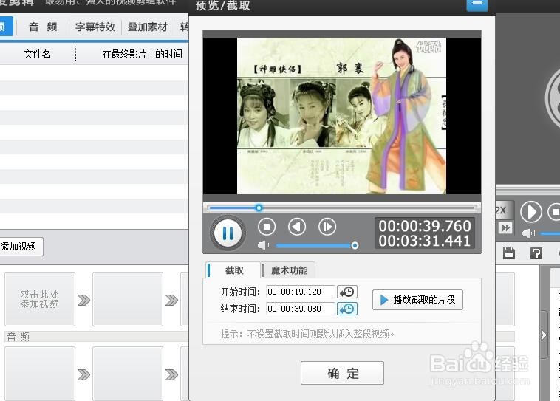Image resolution: width=560 pixels, height=401 pixels.
Task: Click the fast forward icon in main window
Action: click(x=505, y=227)
